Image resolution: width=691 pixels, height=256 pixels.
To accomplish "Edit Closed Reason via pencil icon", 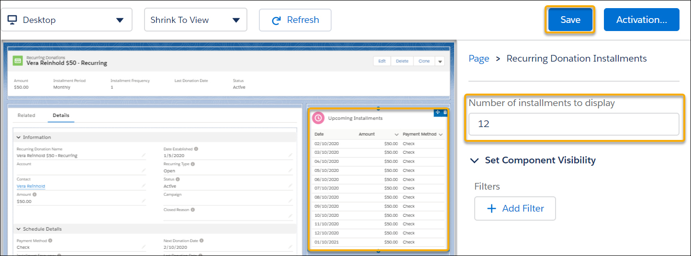I will tap(290, 216).
